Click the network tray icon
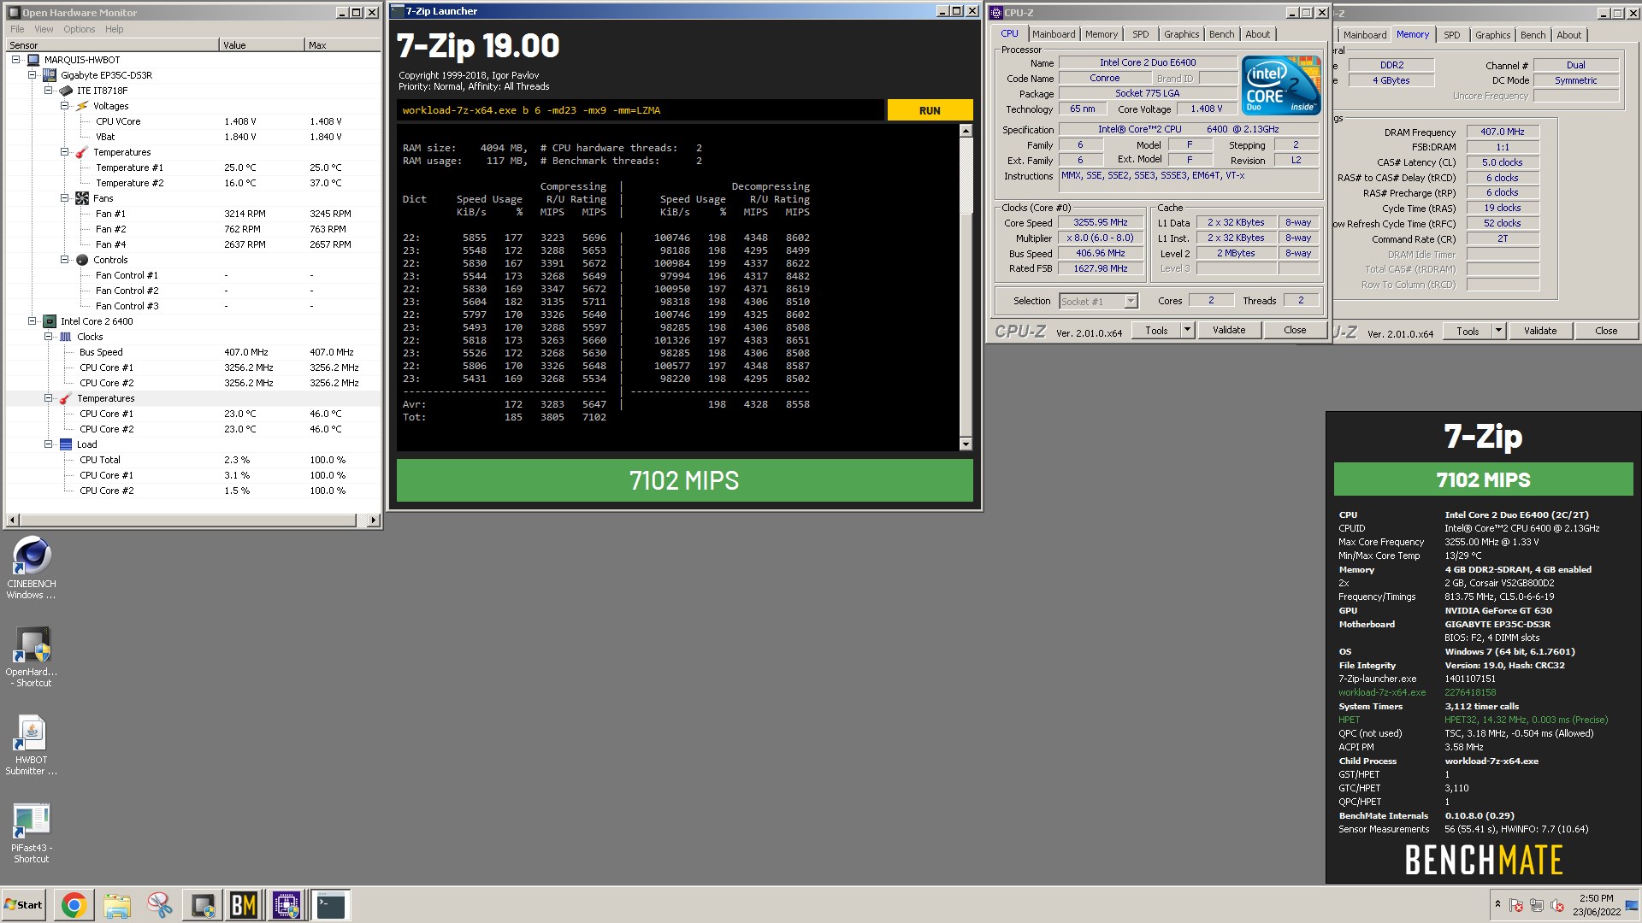1642x923 pixels. pyautogui.click(x=1536, y=905)
